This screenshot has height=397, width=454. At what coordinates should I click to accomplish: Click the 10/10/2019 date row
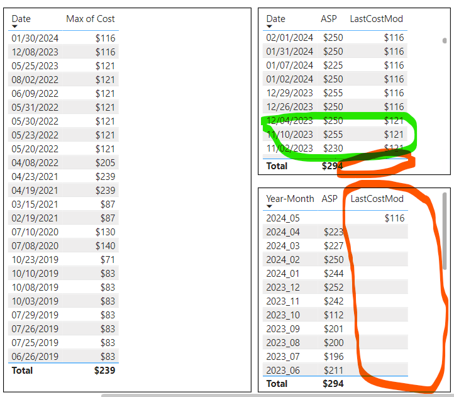64,273
